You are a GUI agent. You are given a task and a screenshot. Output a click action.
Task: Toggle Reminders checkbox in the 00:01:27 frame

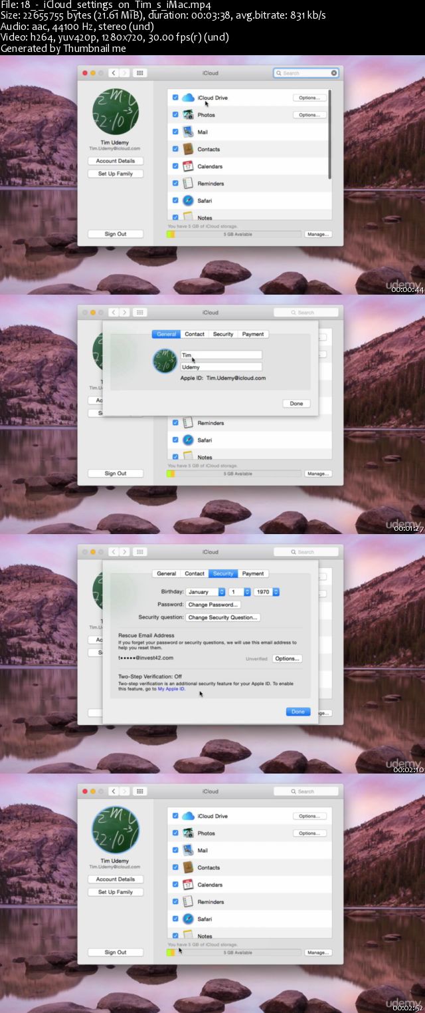point(175,423)
